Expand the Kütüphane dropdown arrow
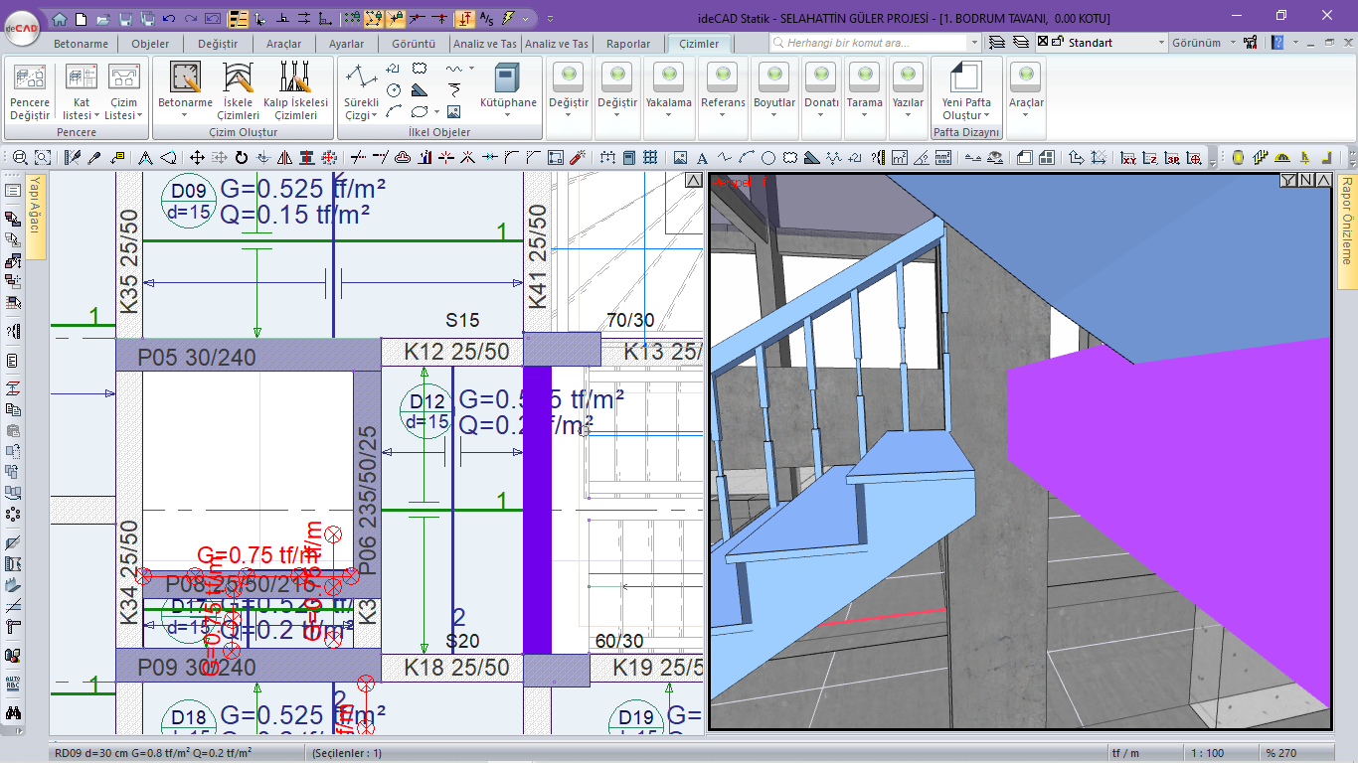This screenshot has height=763, width=1358. 508,115
